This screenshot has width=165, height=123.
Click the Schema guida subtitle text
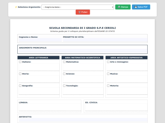point(82,31)
